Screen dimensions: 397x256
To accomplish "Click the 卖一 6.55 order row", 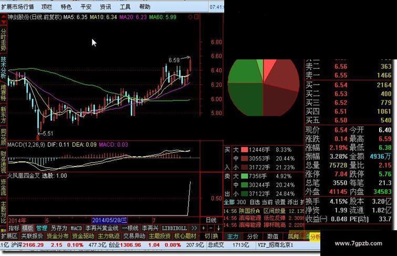I will coord(348,75).
